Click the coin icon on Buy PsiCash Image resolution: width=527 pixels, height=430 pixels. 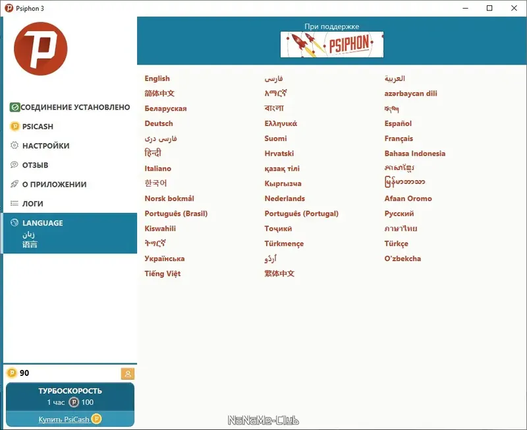(96, 419)
